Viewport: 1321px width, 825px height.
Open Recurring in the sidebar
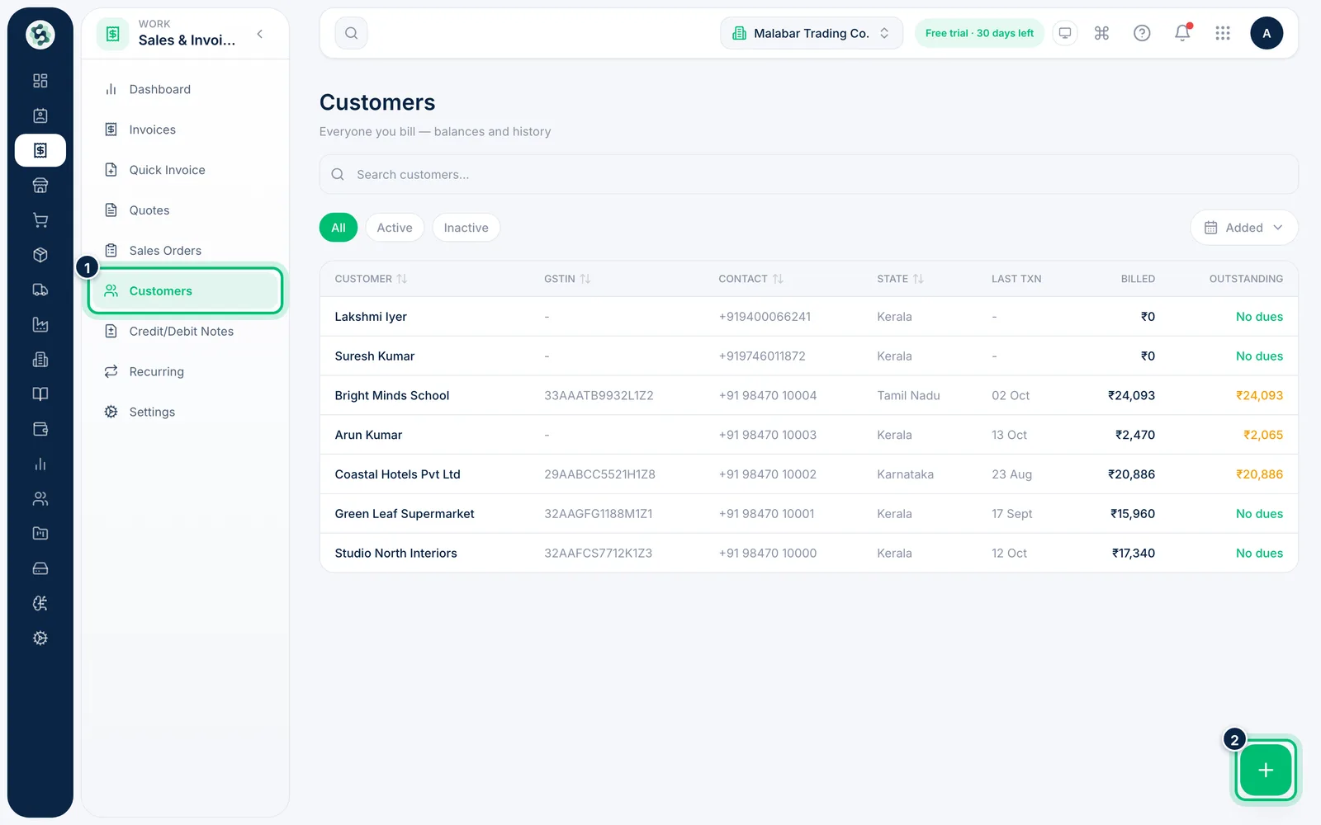click(186, 372)
